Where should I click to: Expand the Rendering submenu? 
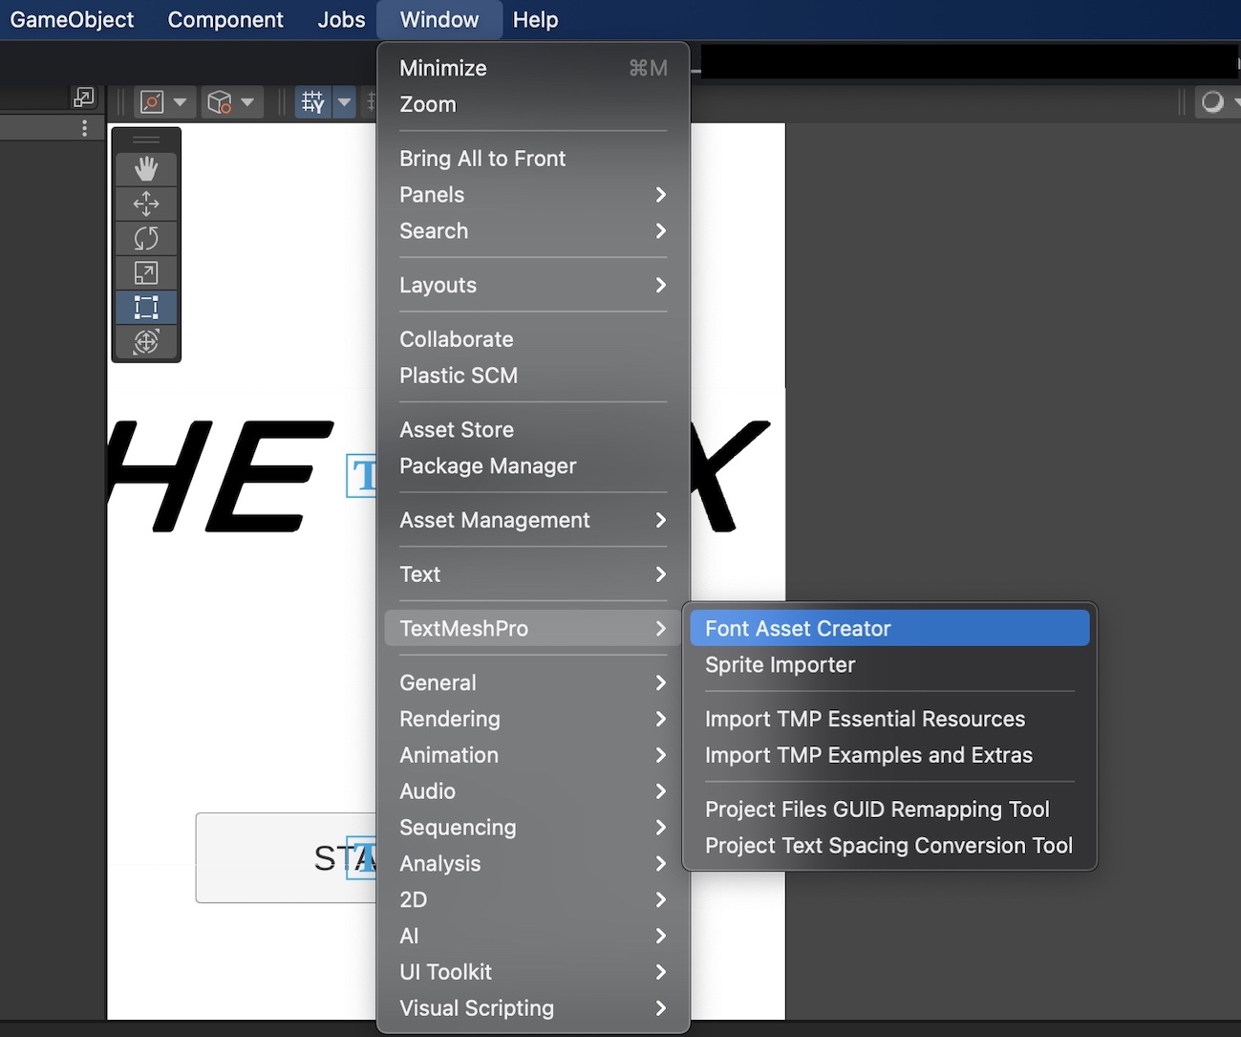click(x=533, y=719)
